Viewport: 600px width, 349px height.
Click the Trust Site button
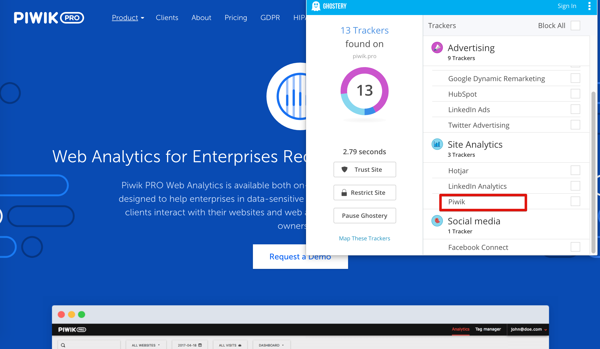coord(365,169)
